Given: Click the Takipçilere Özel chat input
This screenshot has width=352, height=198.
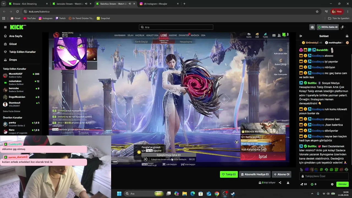Looking at the screenshot, I should point(324,176).
